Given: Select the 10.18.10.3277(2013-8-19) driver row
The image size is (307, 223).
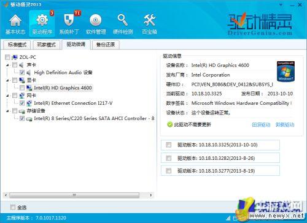Looking at the screenshot, I should 220,171.
